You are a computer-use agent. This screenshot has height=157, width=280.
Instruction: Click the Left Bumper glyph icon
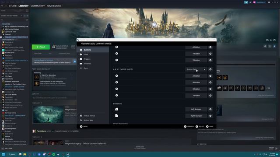tap(117, 109)
